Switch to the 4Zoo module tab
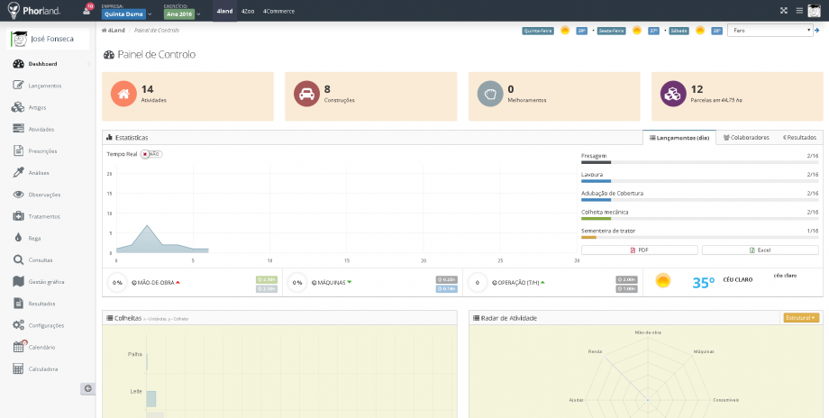Image resolution: width=829 pixels, height=418 pixels. 248,11
